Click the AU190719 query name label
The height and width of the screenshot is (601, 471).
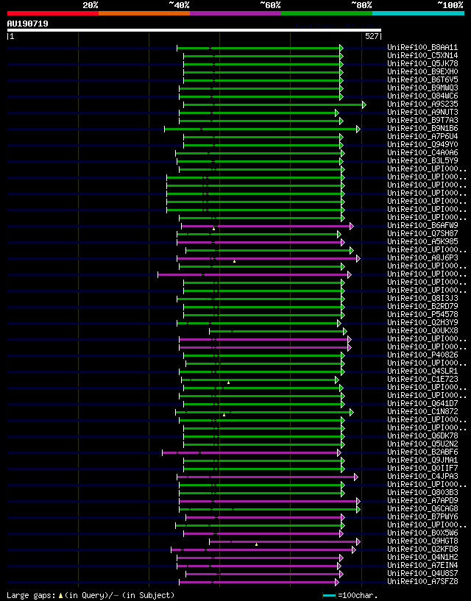pos(28,24)
